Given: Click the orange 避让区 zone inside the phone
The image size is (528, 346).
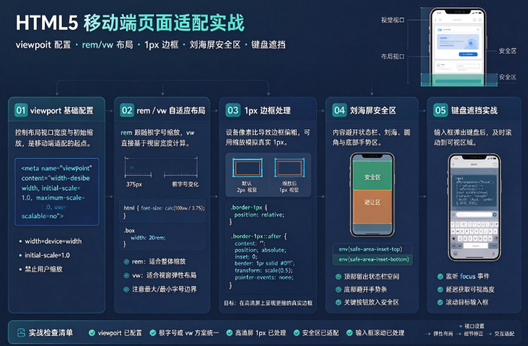Looking at the screenshot, I should click(372, 206).
